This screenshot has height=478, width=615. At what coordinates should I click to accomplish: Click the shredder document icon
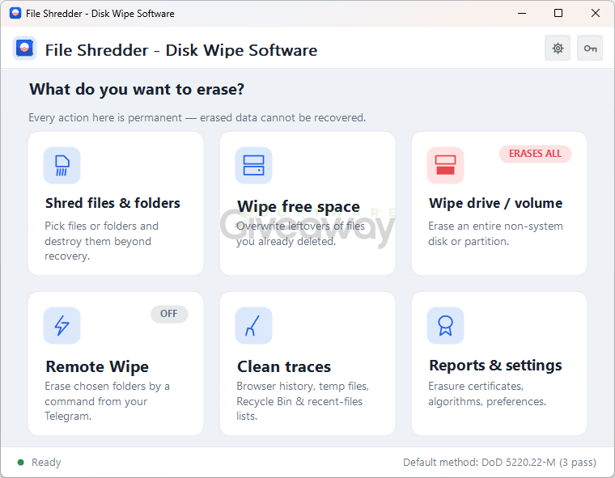click(62, 166)
